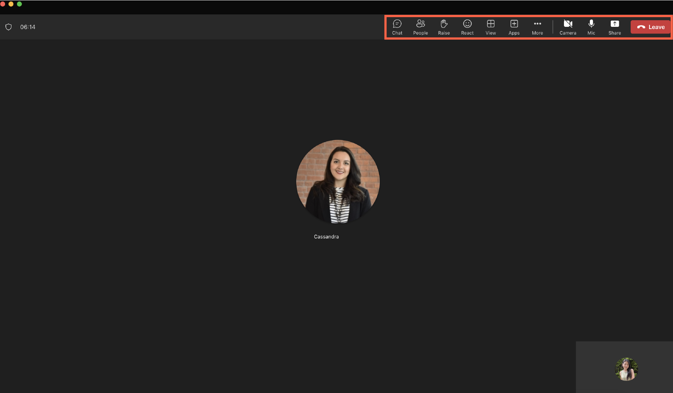This screenshot has width=673, height=393.
Task: Mute your Mic
Action: [591, 27]
